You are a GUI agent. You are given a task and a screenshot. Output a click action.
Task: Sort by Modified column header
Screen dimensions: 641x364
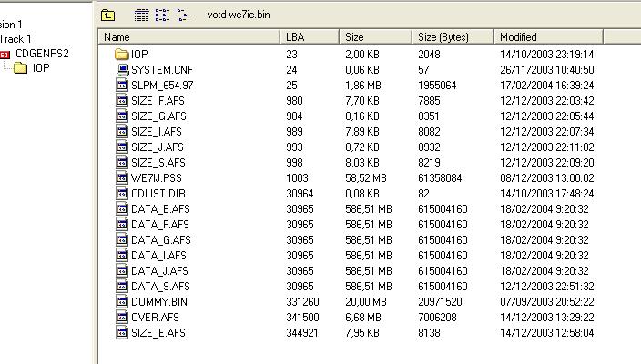click(x=549, y=36)
